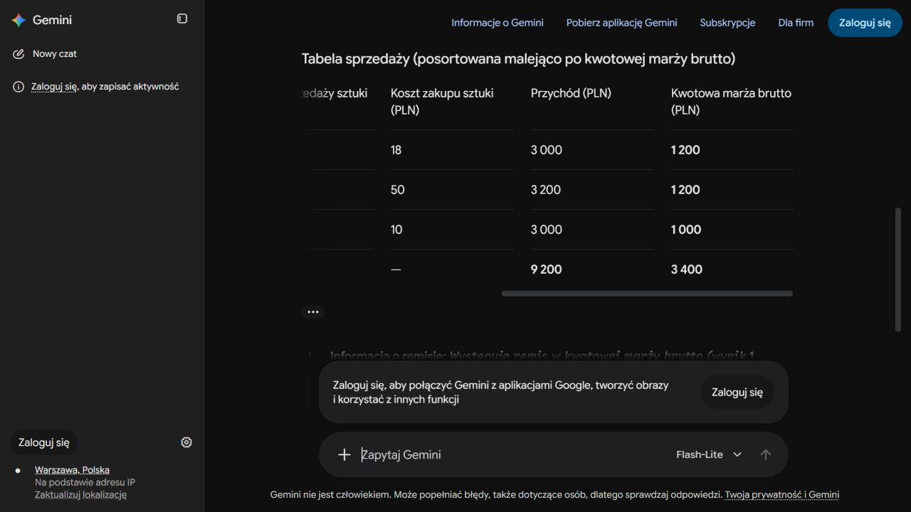Click Zaktualizuj lokalizację link
Viewport: 911px width, 512px height.
click(x=80, y=495)
